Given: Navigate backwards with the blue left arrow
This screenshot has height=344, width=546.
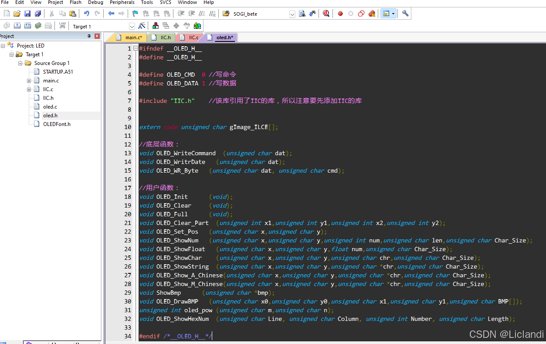Looking at the screenshot, I should [x=111, y=14].
